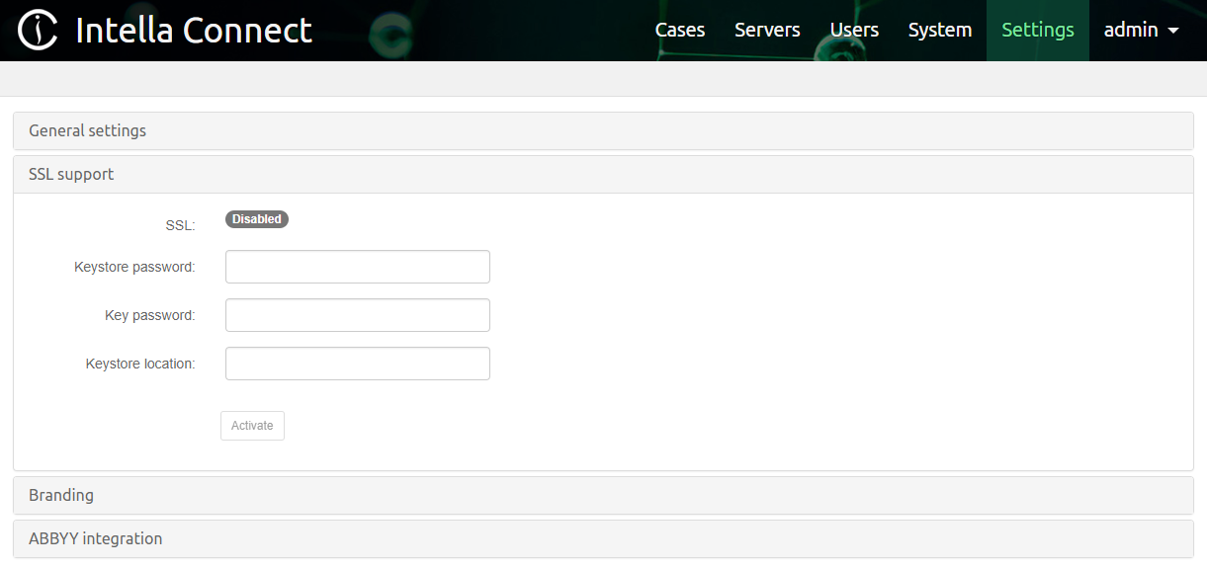Focus the Keystore password input field
Screen dimensions: 1207x568
[x=357, y=267]
